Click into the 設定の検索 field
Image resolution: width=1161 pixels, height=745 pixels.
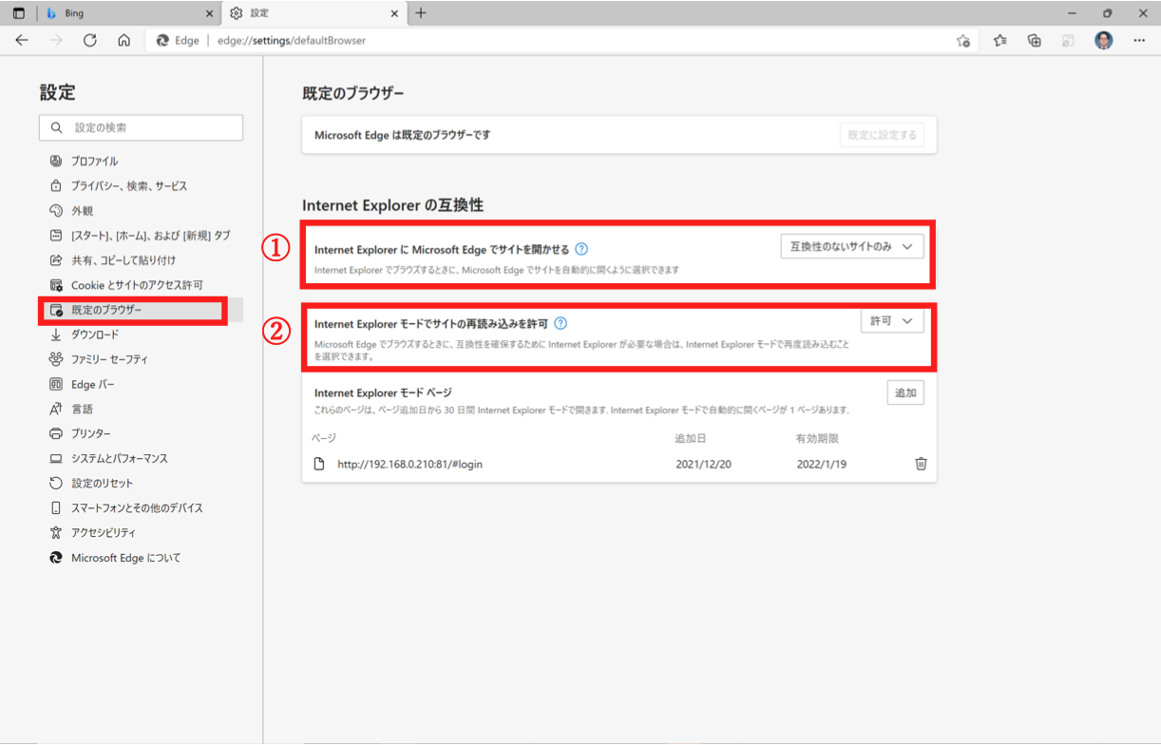click(x=142, y=127)
